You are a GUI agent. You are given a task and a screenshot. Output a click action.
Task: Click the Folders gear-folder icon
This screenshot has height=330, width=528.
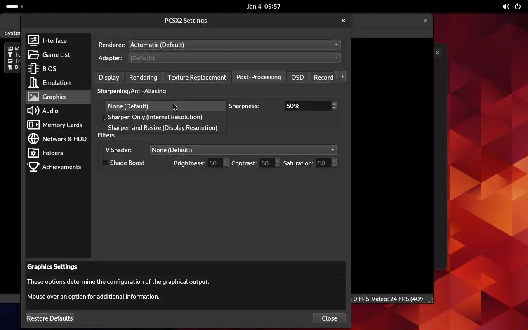(33, 153)
